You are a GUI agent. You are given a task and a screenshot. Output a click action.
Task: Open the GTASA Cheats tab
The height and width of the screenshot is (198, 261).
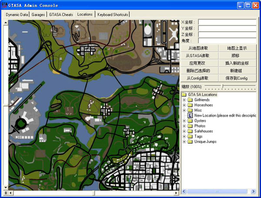click(x=61, y=15)
